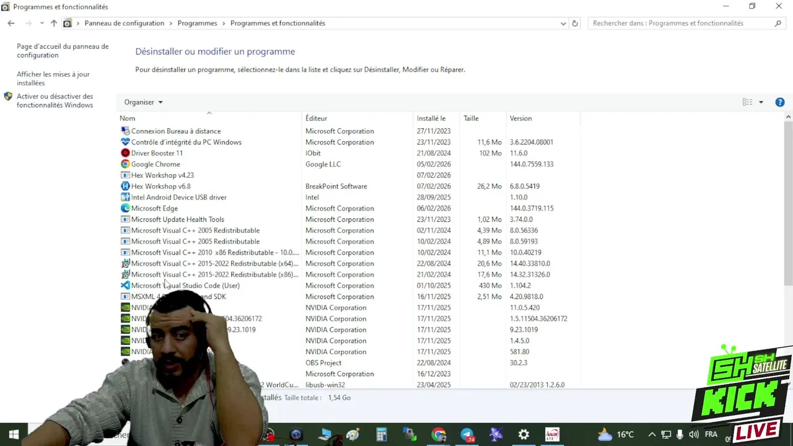Open the satellite dish app in taskbar

[x=496, y=435]
